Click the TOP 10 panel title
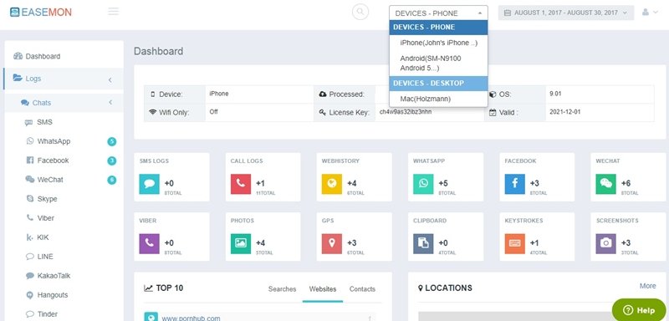This screenshot has height=321, width=669. tap(170, 288)
